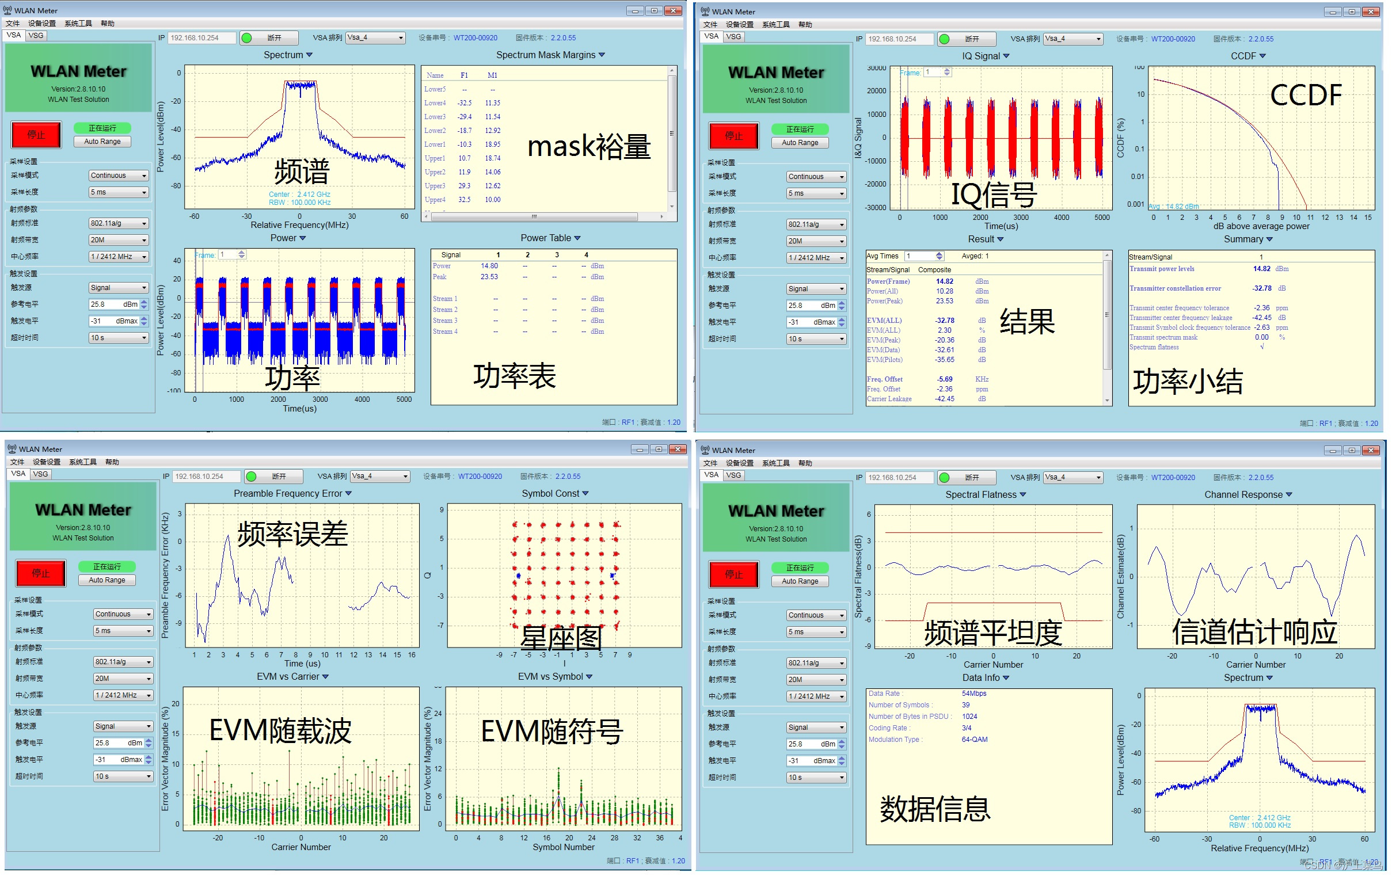This screenshot has width=1392, height=876.
Task: Click the red 停止 stop button
Action: (36, 135)
